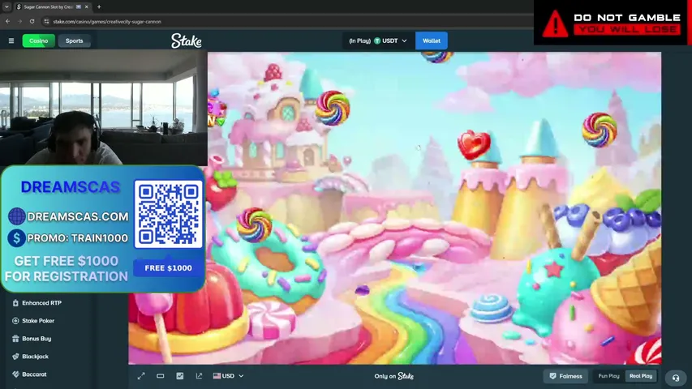Open the tab search dropdown
692x389 pixels.
(x=6, y=7)
